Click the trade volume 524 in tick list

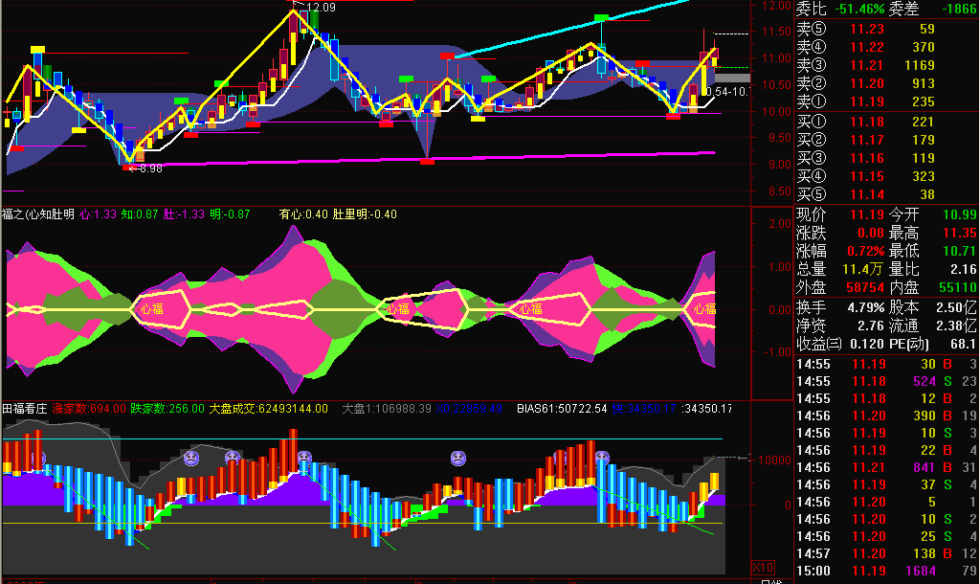[924, 381]
